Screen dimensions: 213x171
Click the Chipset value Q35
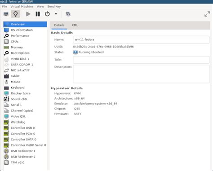coord(77,109)
